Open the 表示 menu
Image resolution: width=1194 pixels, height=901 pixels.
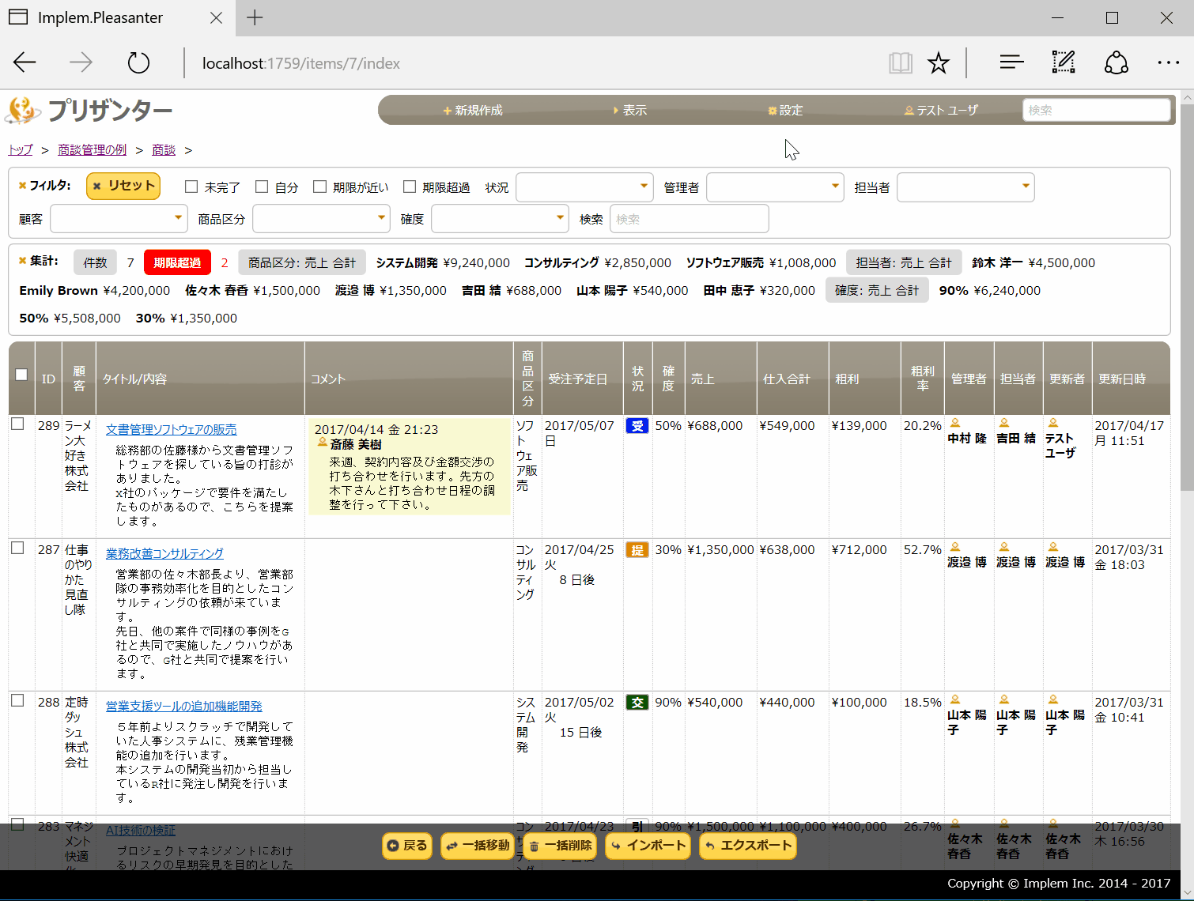630,111
